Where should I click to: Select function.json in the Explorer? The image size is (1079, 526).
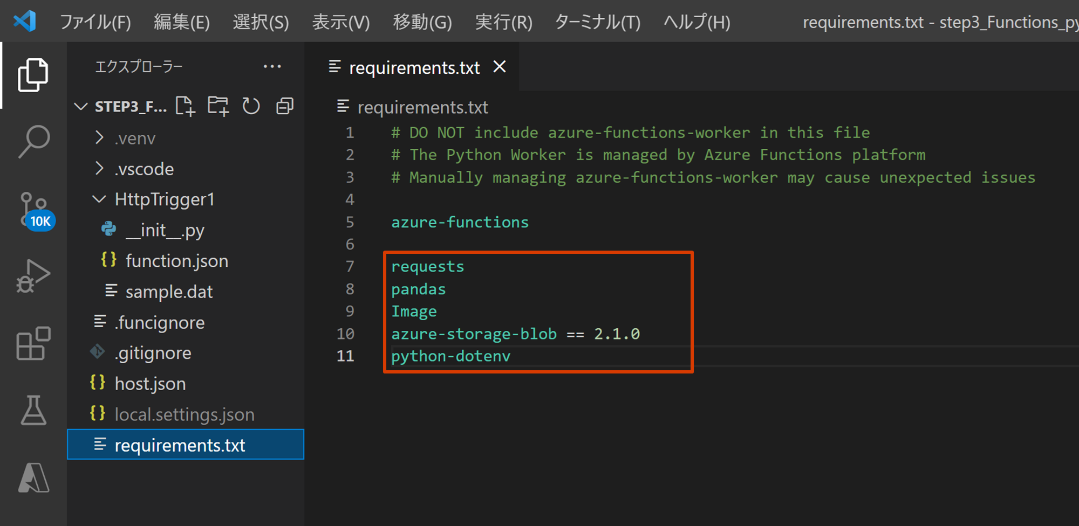tap(177, 260)
